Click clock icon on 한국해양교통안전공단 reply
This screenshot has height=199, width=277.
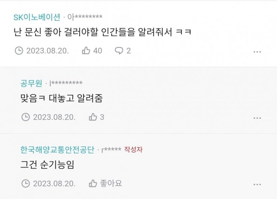25,183
